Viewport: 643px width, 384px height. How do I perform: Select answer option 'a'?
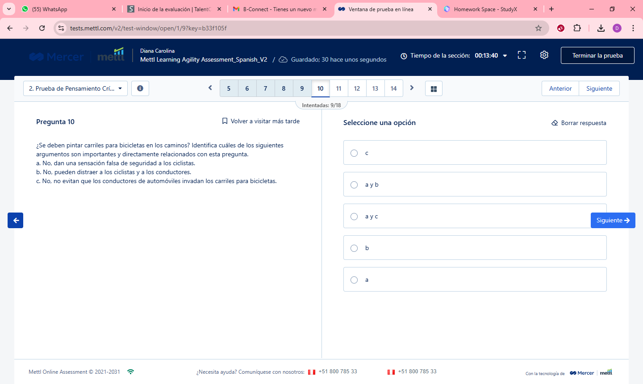pos(475,280)
